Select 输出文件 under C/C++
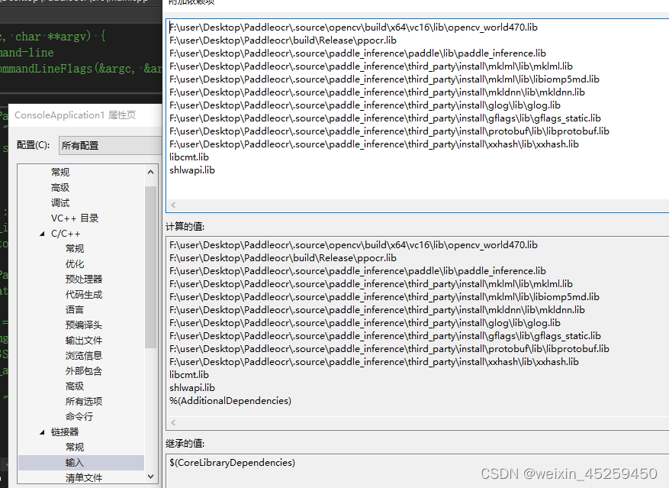Image resolution: width=669 pixels, height=488 pixels. tap(84, 341)
